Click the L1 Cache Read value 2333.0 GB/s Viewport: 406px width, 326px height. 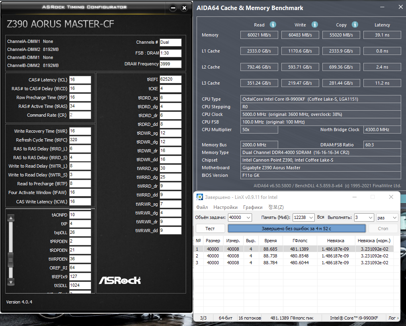259,51
